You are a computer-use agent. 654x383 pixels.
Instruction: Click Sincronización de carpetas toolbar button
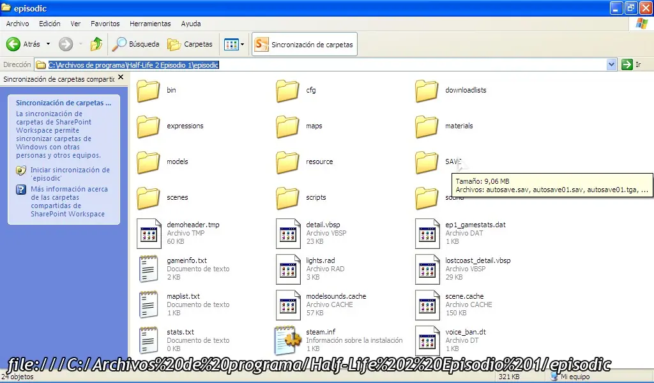pyautogui.click(x=304, y=45)
